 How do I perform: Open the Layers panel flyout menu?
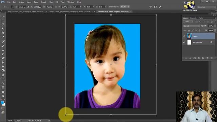click(215, 18)
